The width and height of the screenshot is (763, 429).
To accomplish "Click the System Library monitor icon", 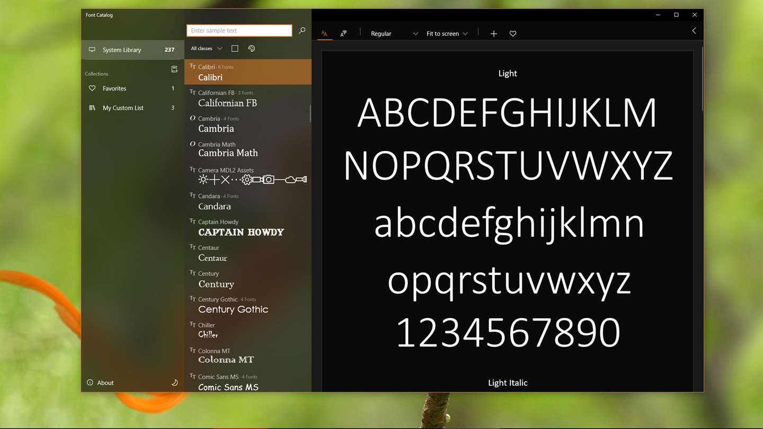I will (x=92, y=50).
